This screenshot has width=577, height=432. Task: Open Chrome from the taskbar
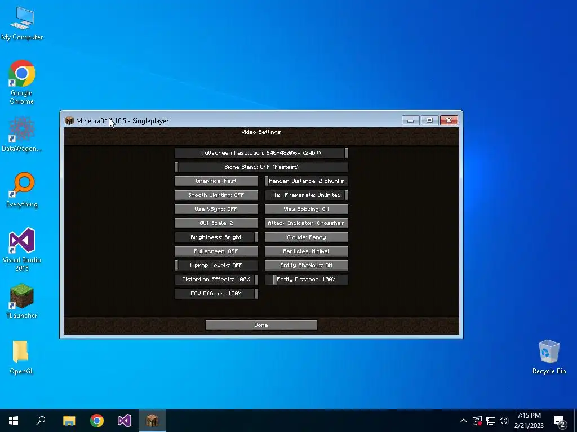click(97, 421)
